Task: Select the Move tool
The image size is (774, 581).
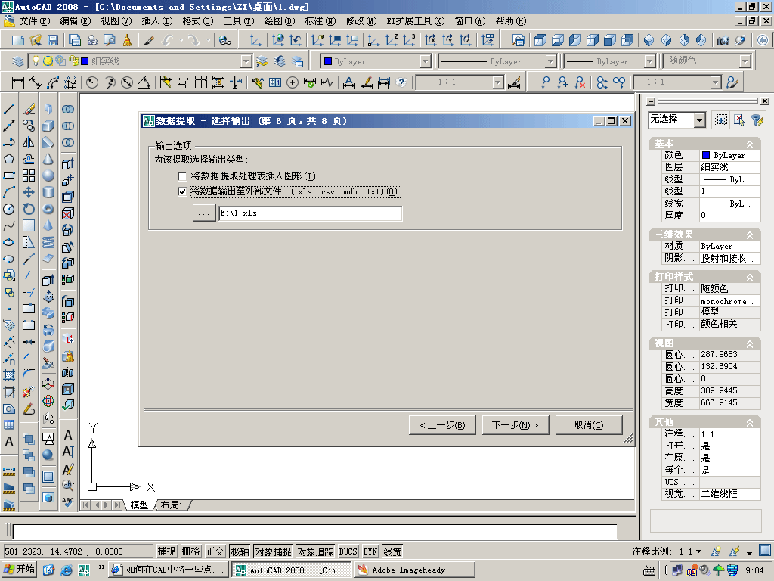Action: (29, 192)
